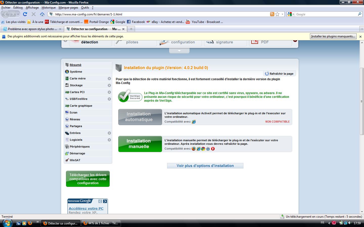Click the download arrow icon in status bar
The height and width of the screenshot is (227, 364).
(282, 217)
